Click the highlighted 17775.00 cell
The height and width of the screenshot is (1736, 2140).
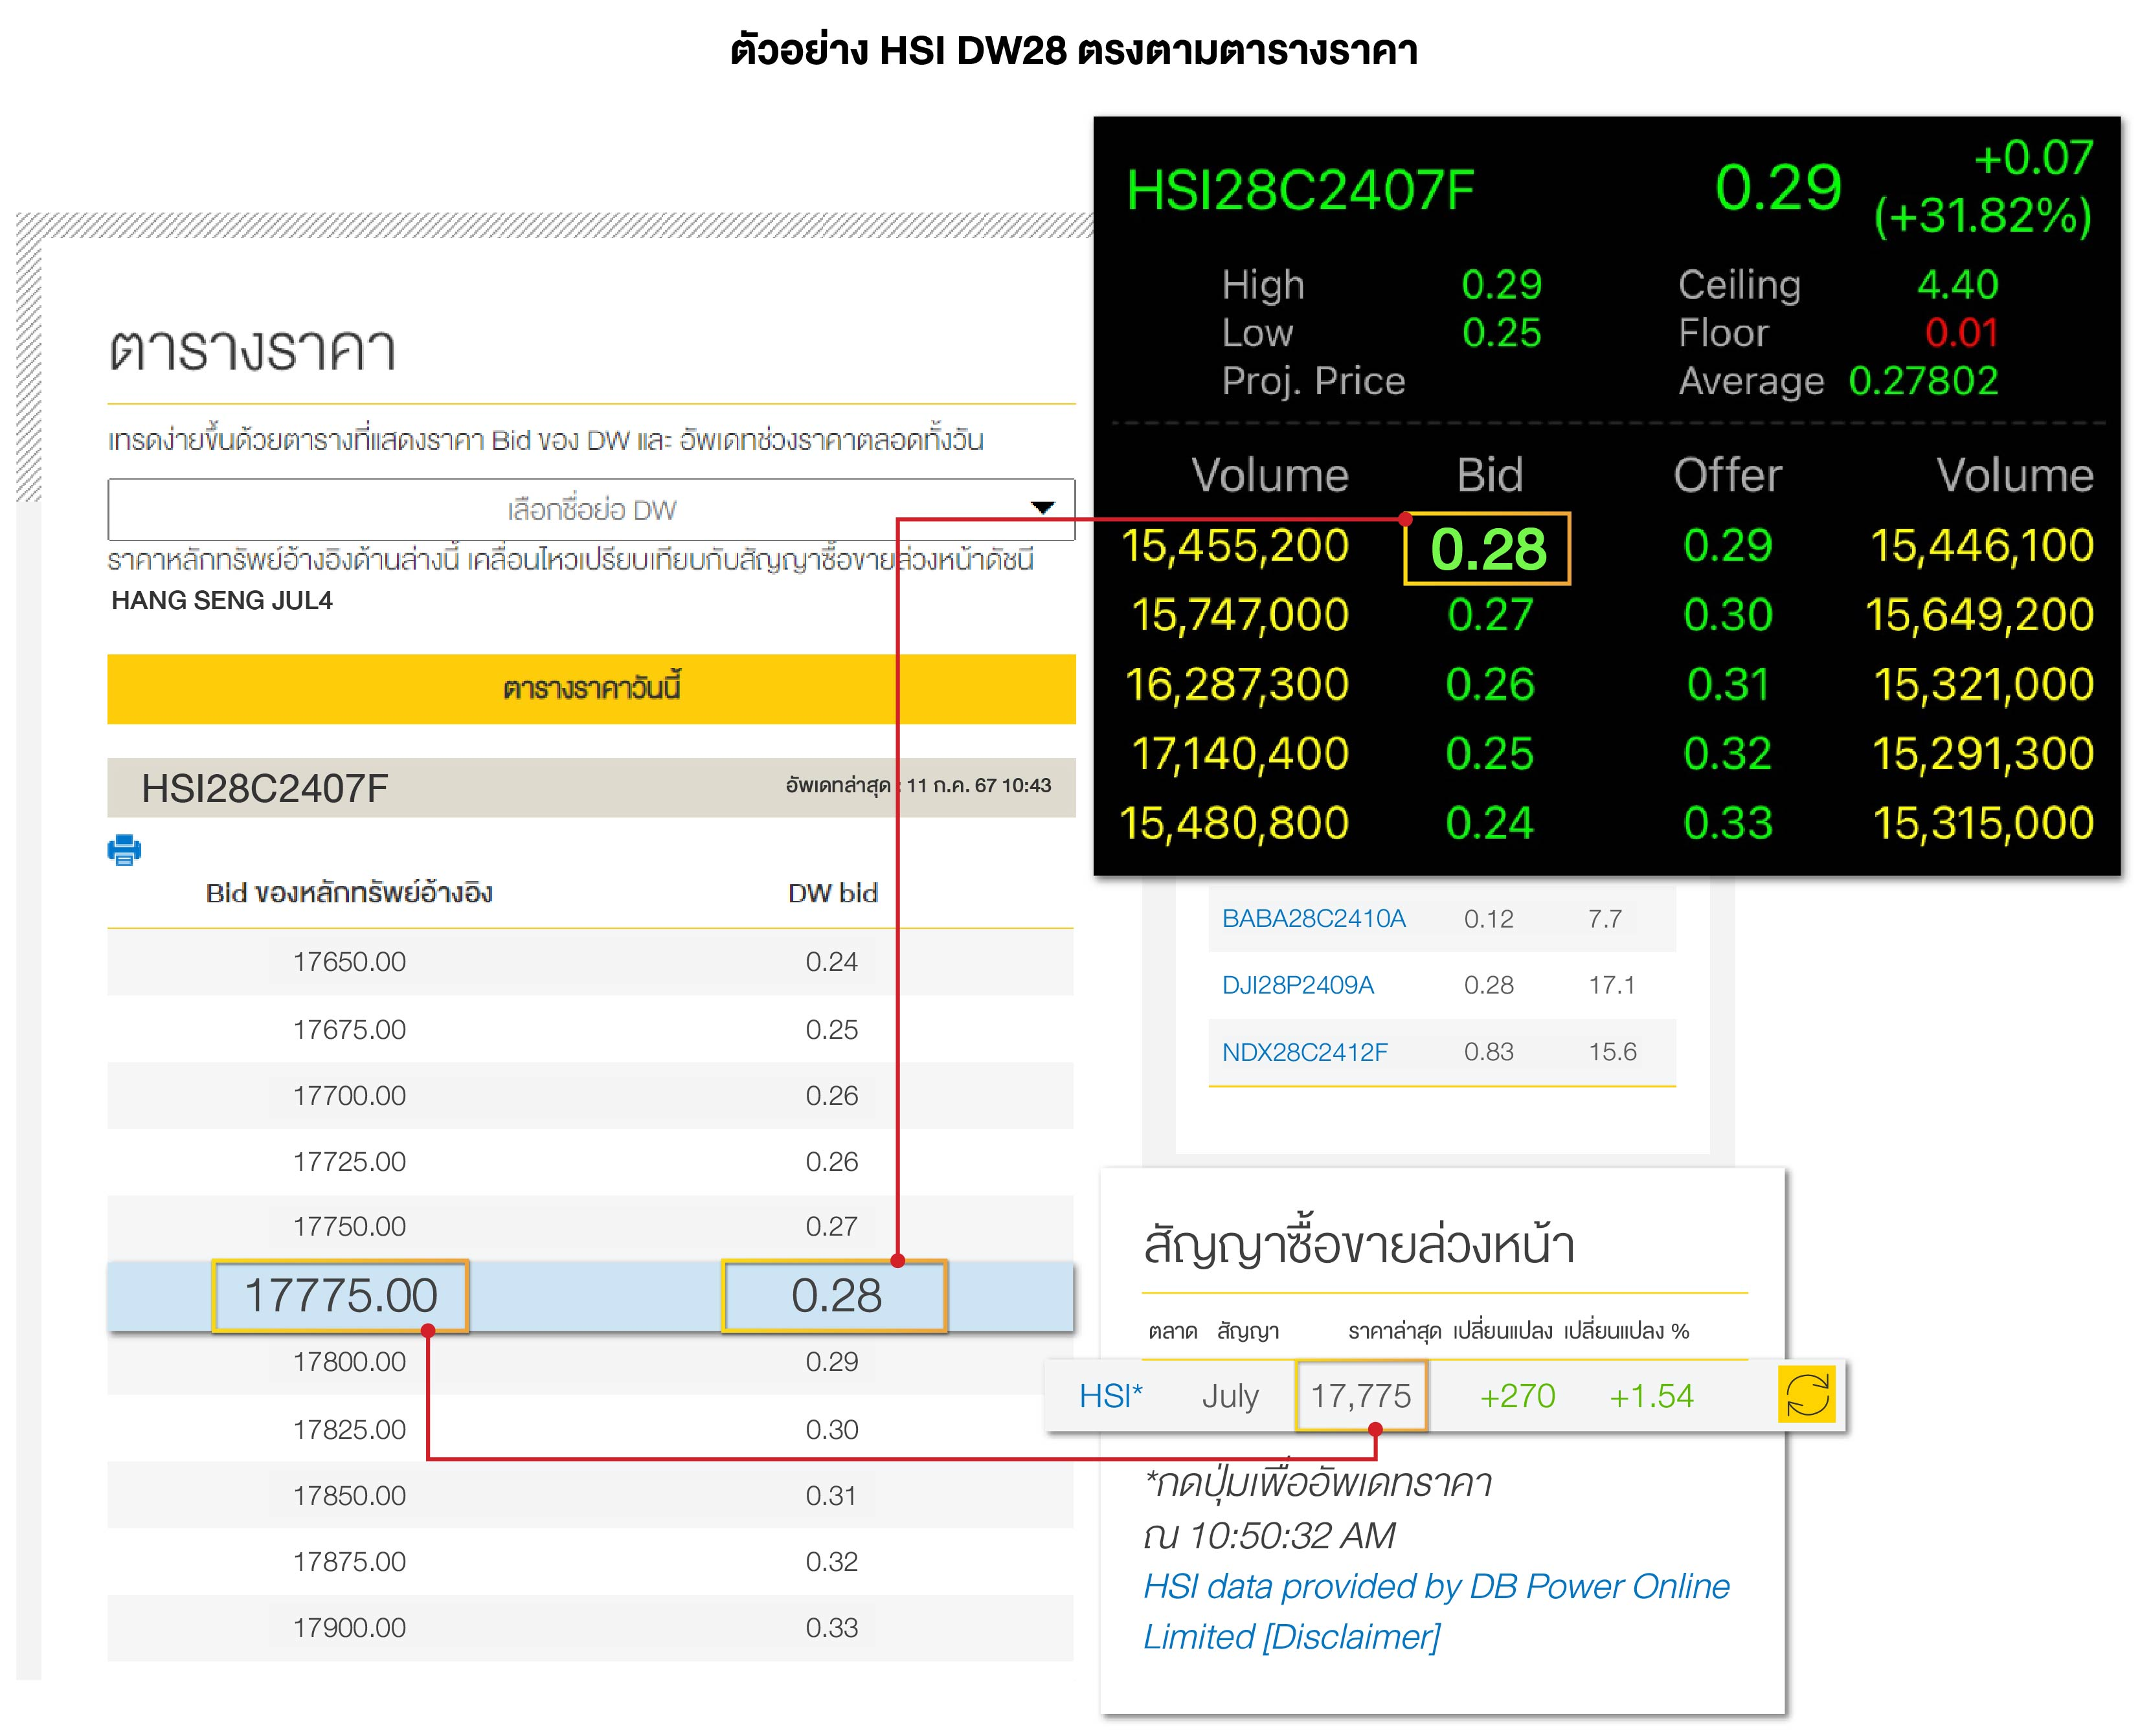point(340,1295)
